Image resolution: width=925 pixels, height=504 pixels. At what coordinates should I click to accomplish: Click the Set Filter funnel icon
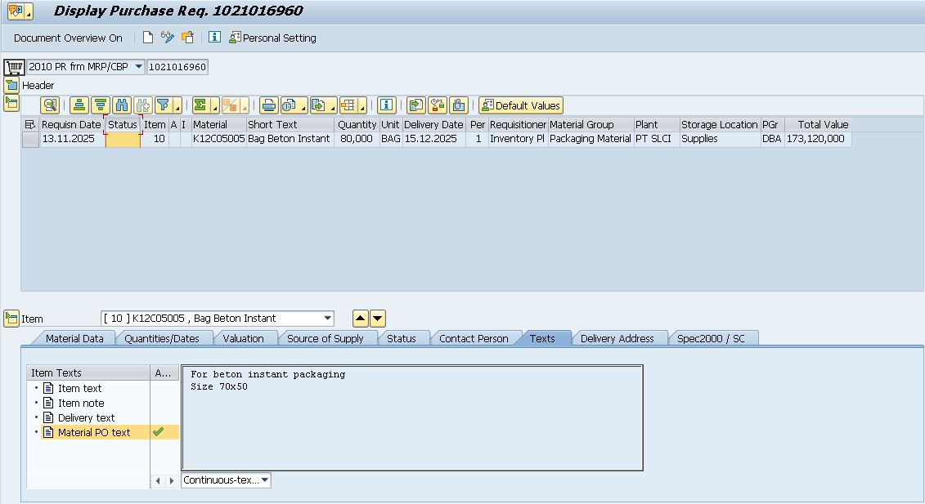[164, 105]
